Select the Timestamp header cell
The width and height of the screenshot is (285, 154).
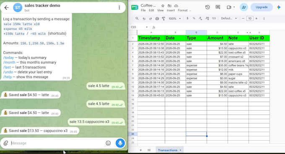[151, 38]
